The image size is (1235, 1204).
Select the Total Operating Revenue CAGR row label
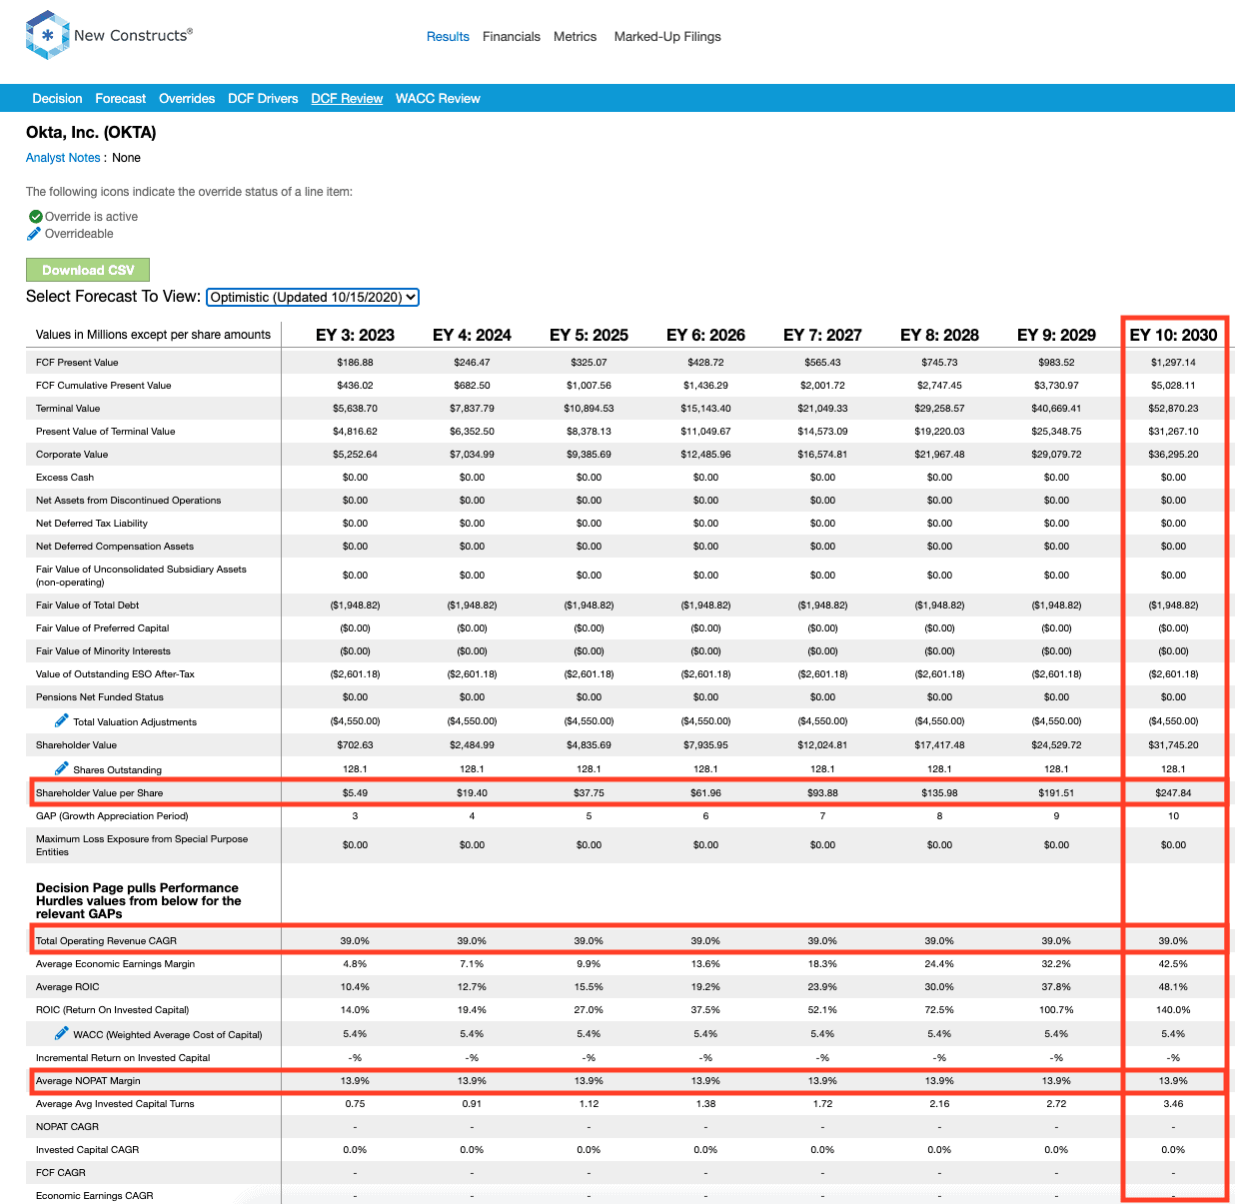coord(106,941)
